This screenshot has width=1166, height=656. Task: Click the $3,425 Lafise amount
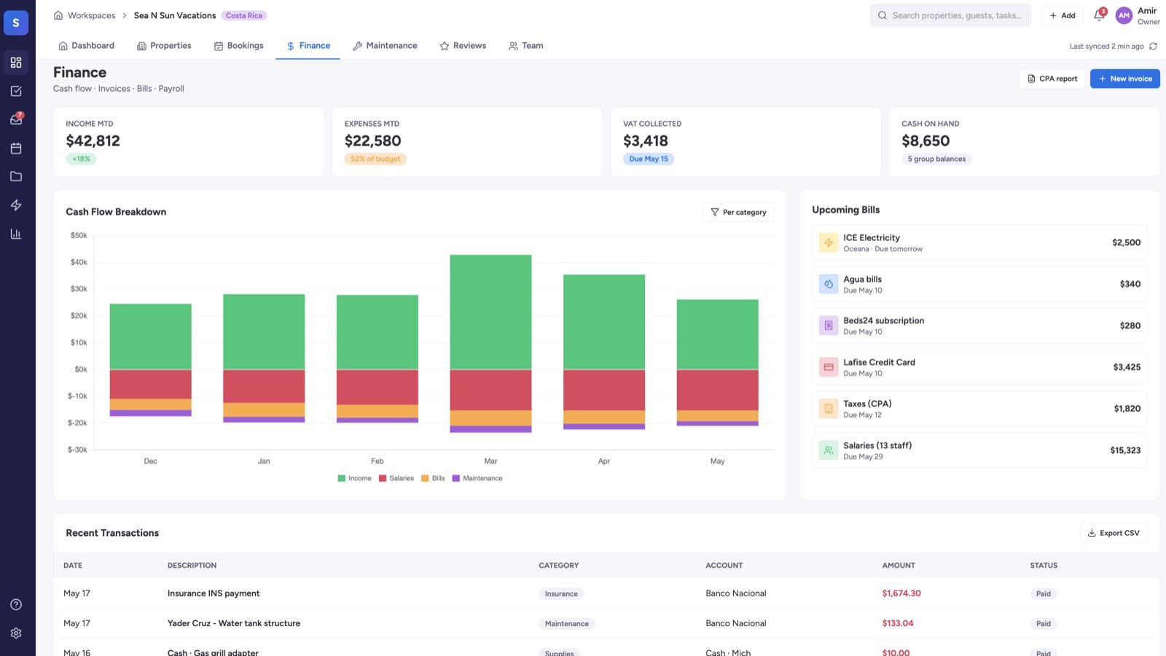coord(1127,367)
